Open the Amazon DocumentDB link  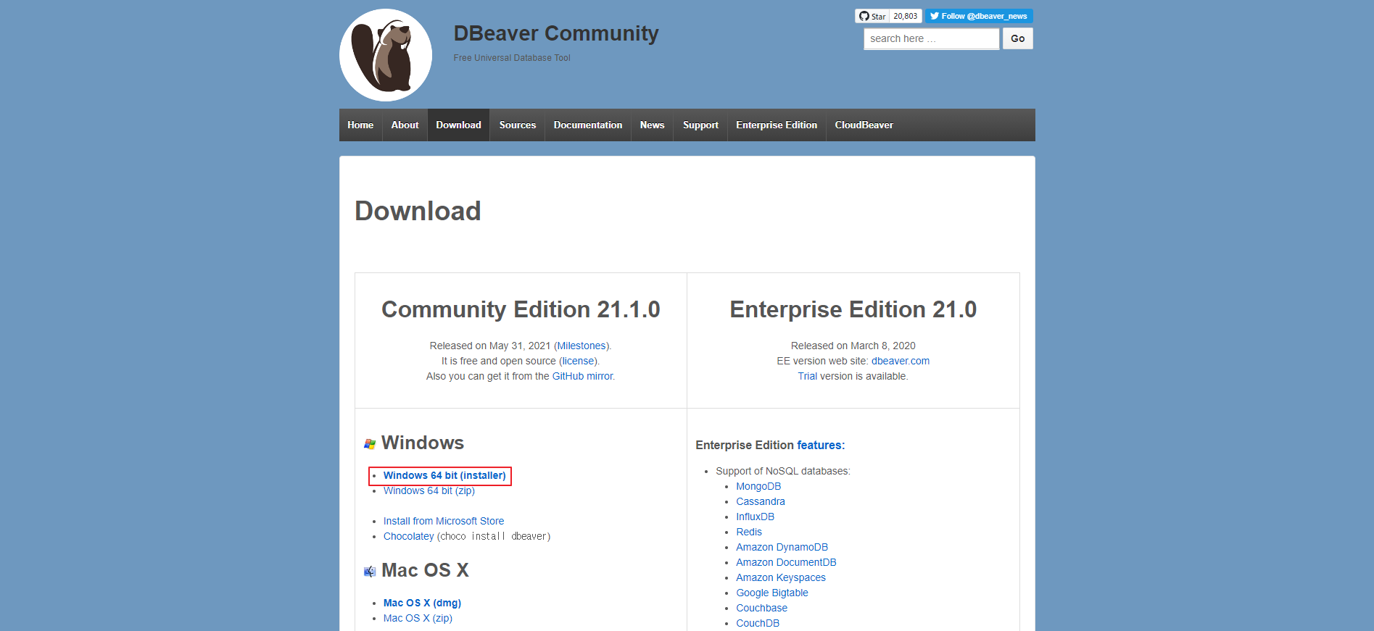coord(787,562)
